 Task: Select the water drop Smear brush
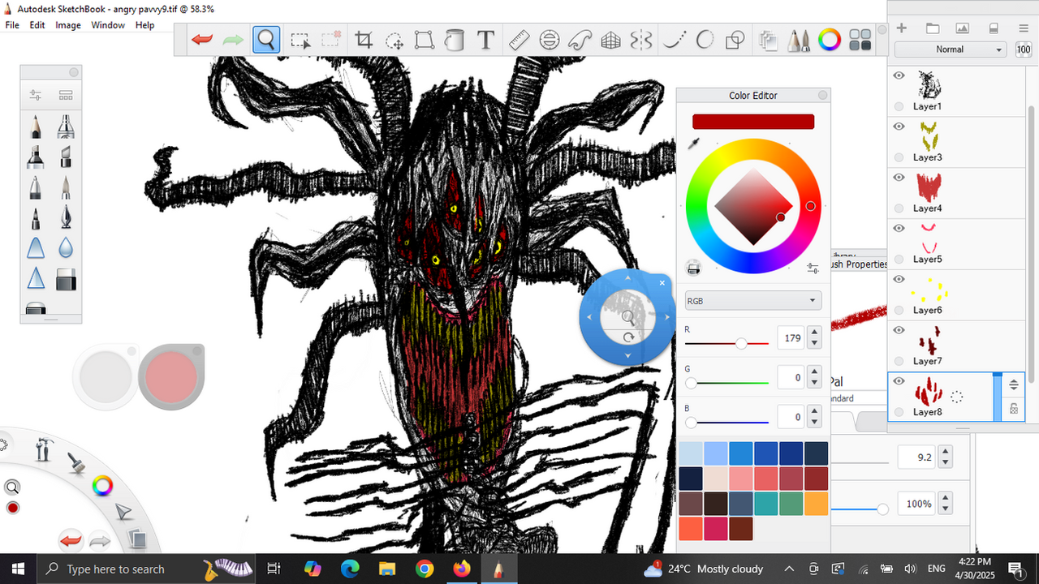point(66,247)
